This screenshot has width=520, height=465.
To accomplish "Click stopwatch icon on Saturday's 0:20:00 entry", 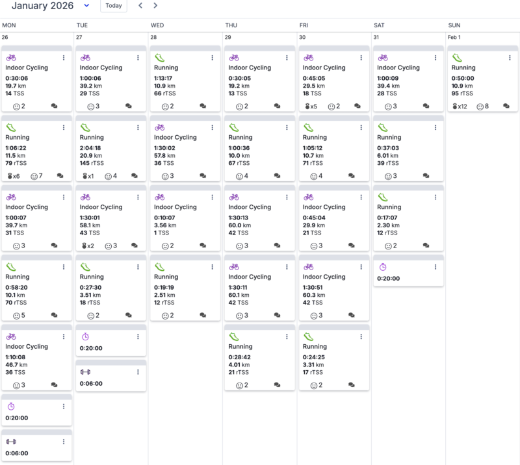I will click(x=383, y=266).
